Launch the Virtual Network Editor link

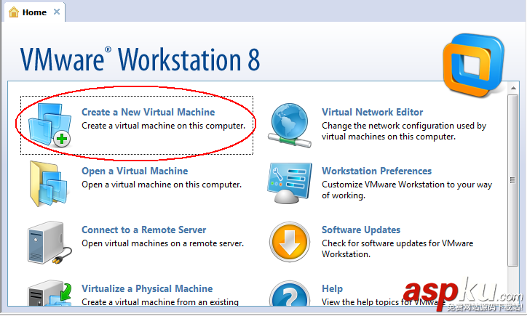point(373,112)
